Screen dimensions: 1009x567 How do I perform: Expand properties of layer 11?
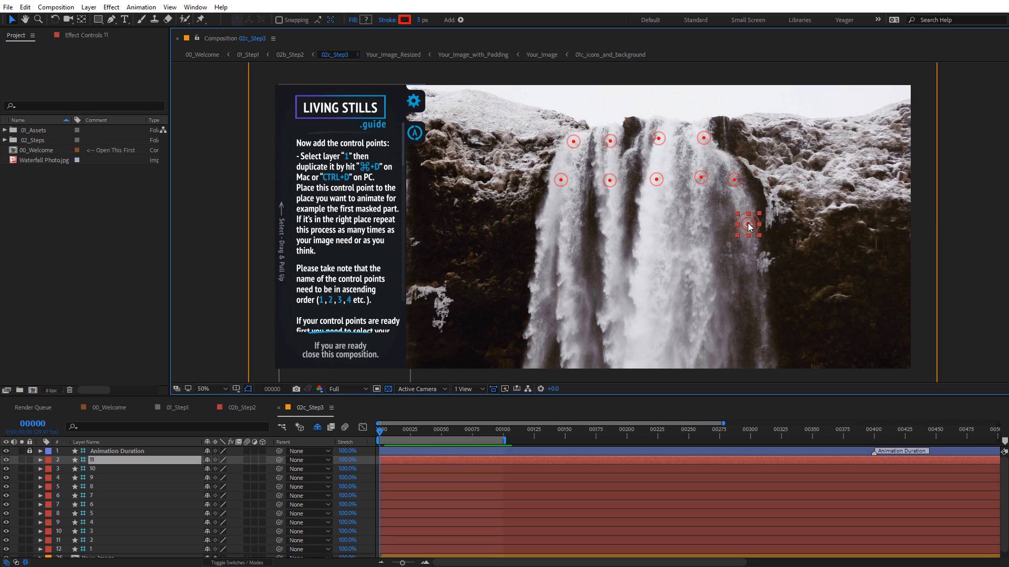[40, 460]
